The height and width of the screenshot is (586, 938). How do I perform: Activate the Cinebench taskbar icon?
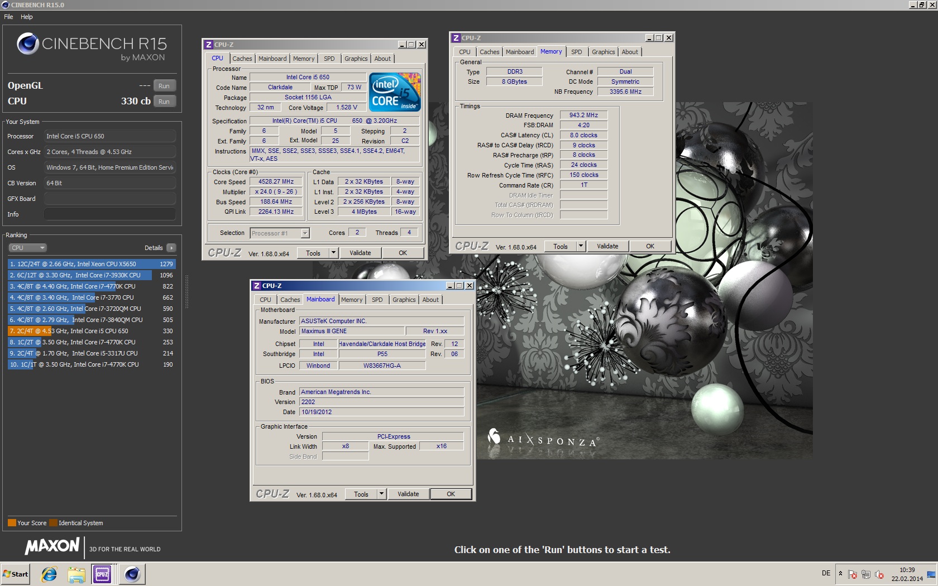[x=132, y=574]
